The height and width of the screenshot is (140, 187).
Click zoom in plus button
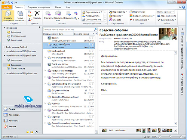tap(181, 137)
